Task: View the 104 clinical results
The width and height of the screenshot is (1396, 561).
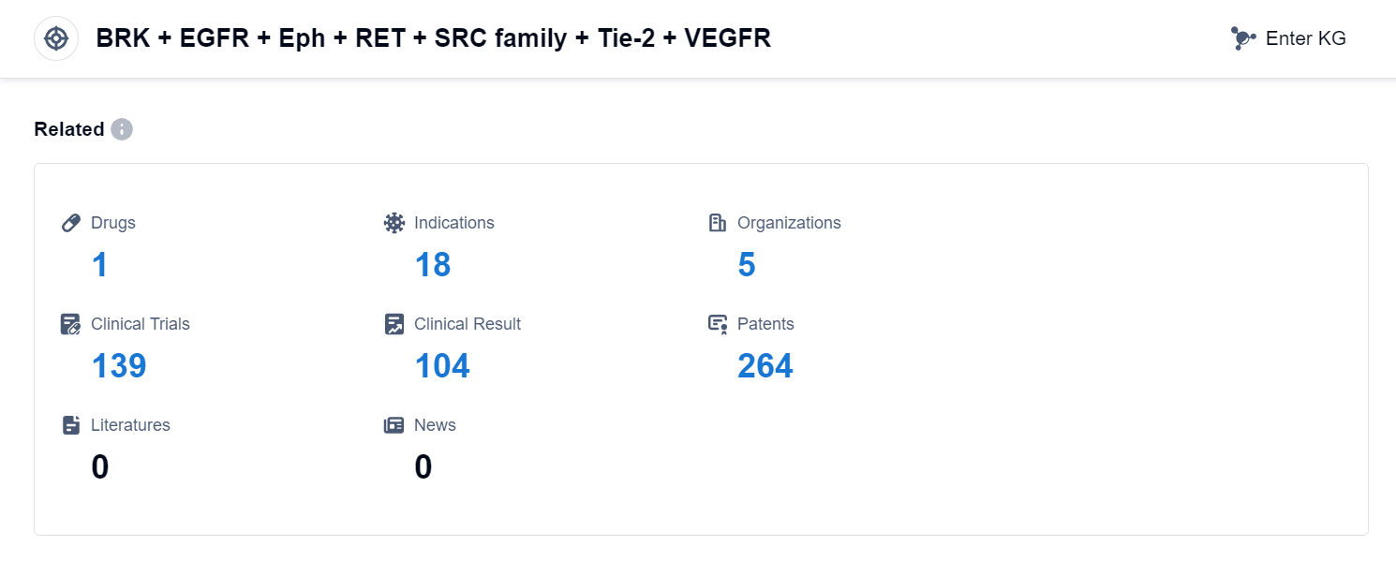Action: coord(442,366)
